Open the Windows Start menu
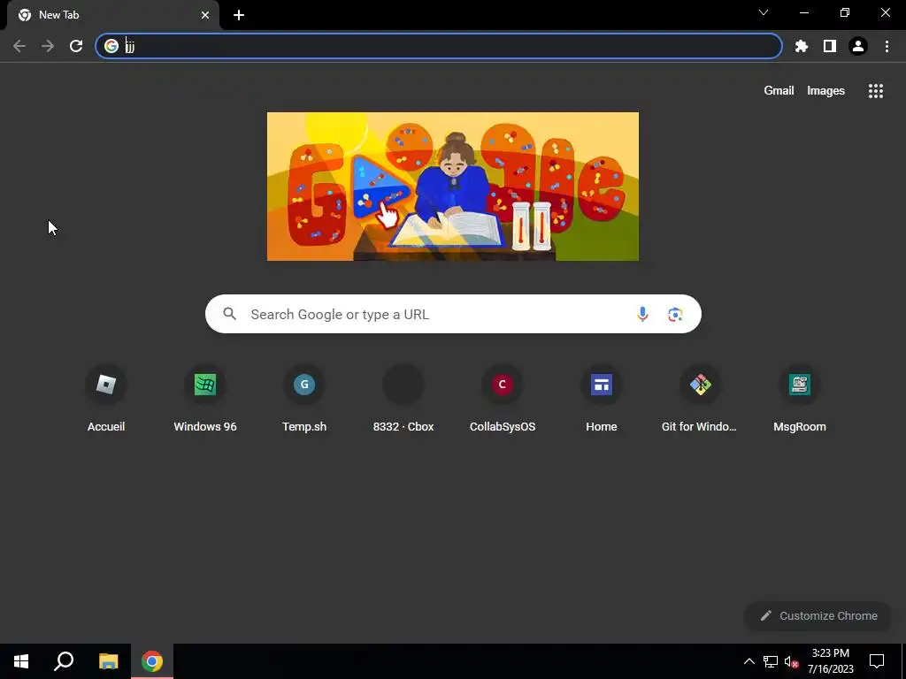 21,661
